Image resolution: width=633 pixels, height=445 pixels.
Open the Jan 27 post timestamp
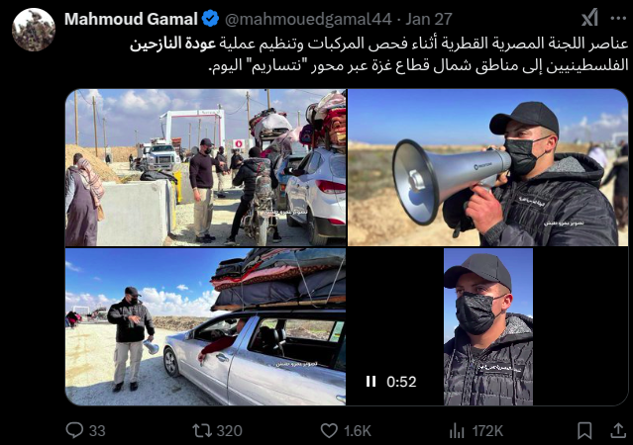point(429,19)
